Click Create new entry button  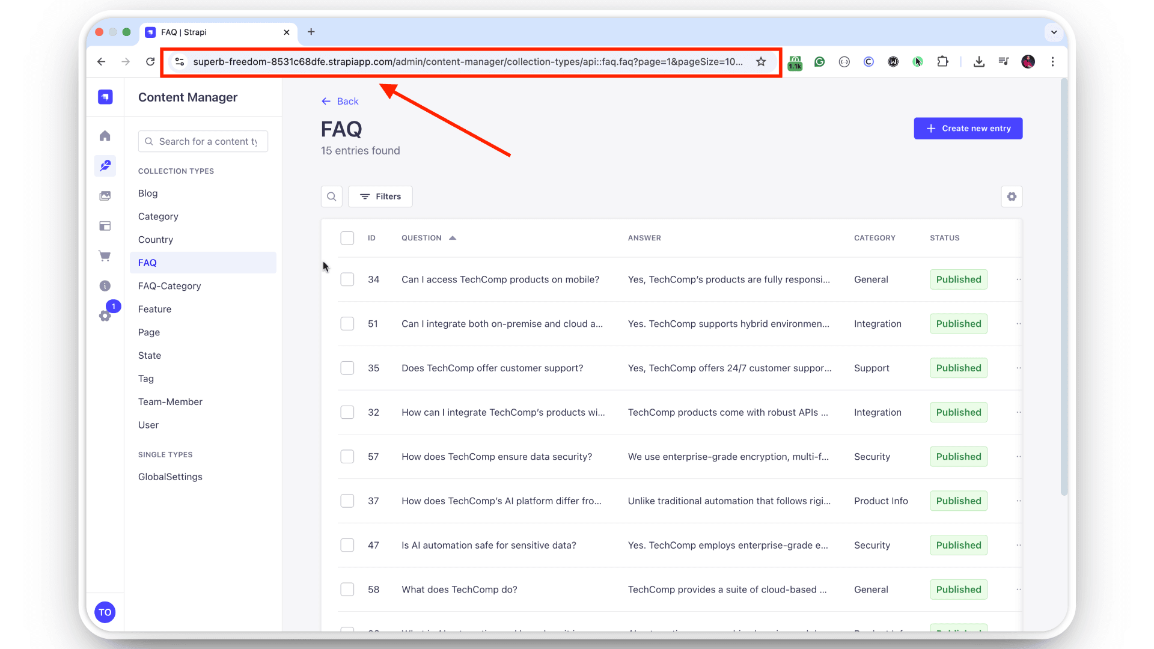[968, 129]
